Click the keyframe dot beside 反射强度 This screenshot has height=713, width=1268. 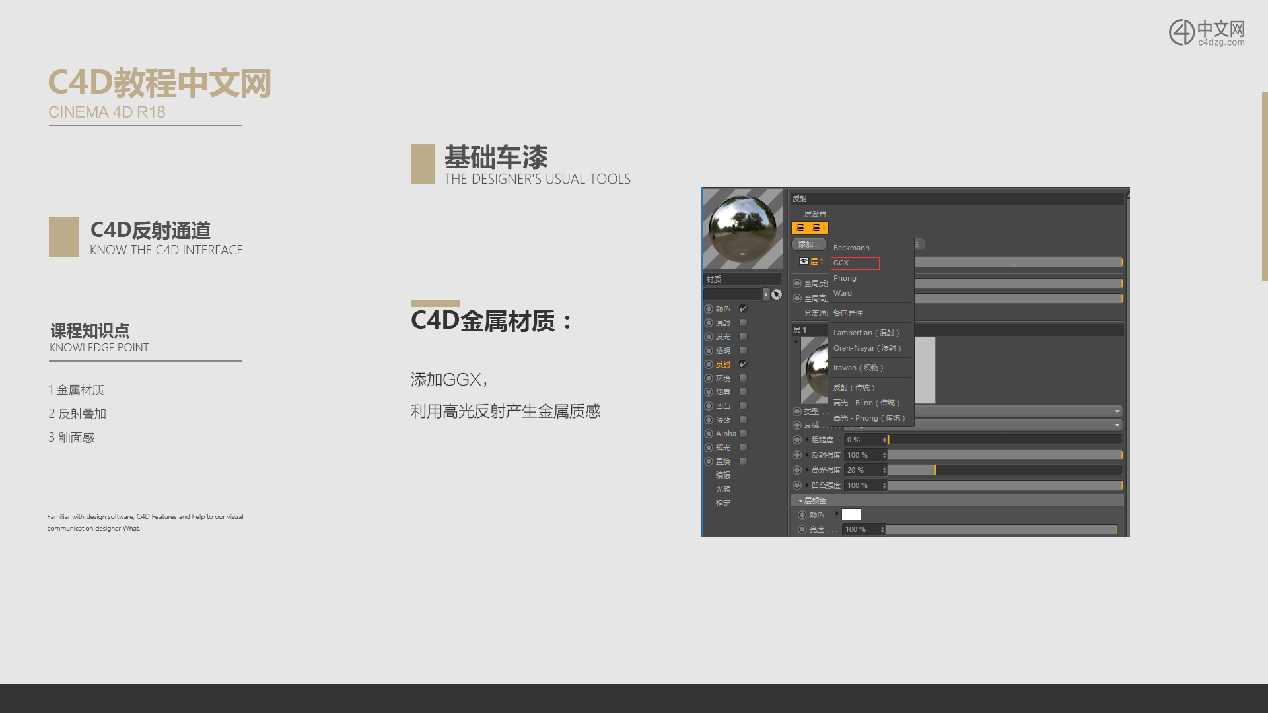797,455
